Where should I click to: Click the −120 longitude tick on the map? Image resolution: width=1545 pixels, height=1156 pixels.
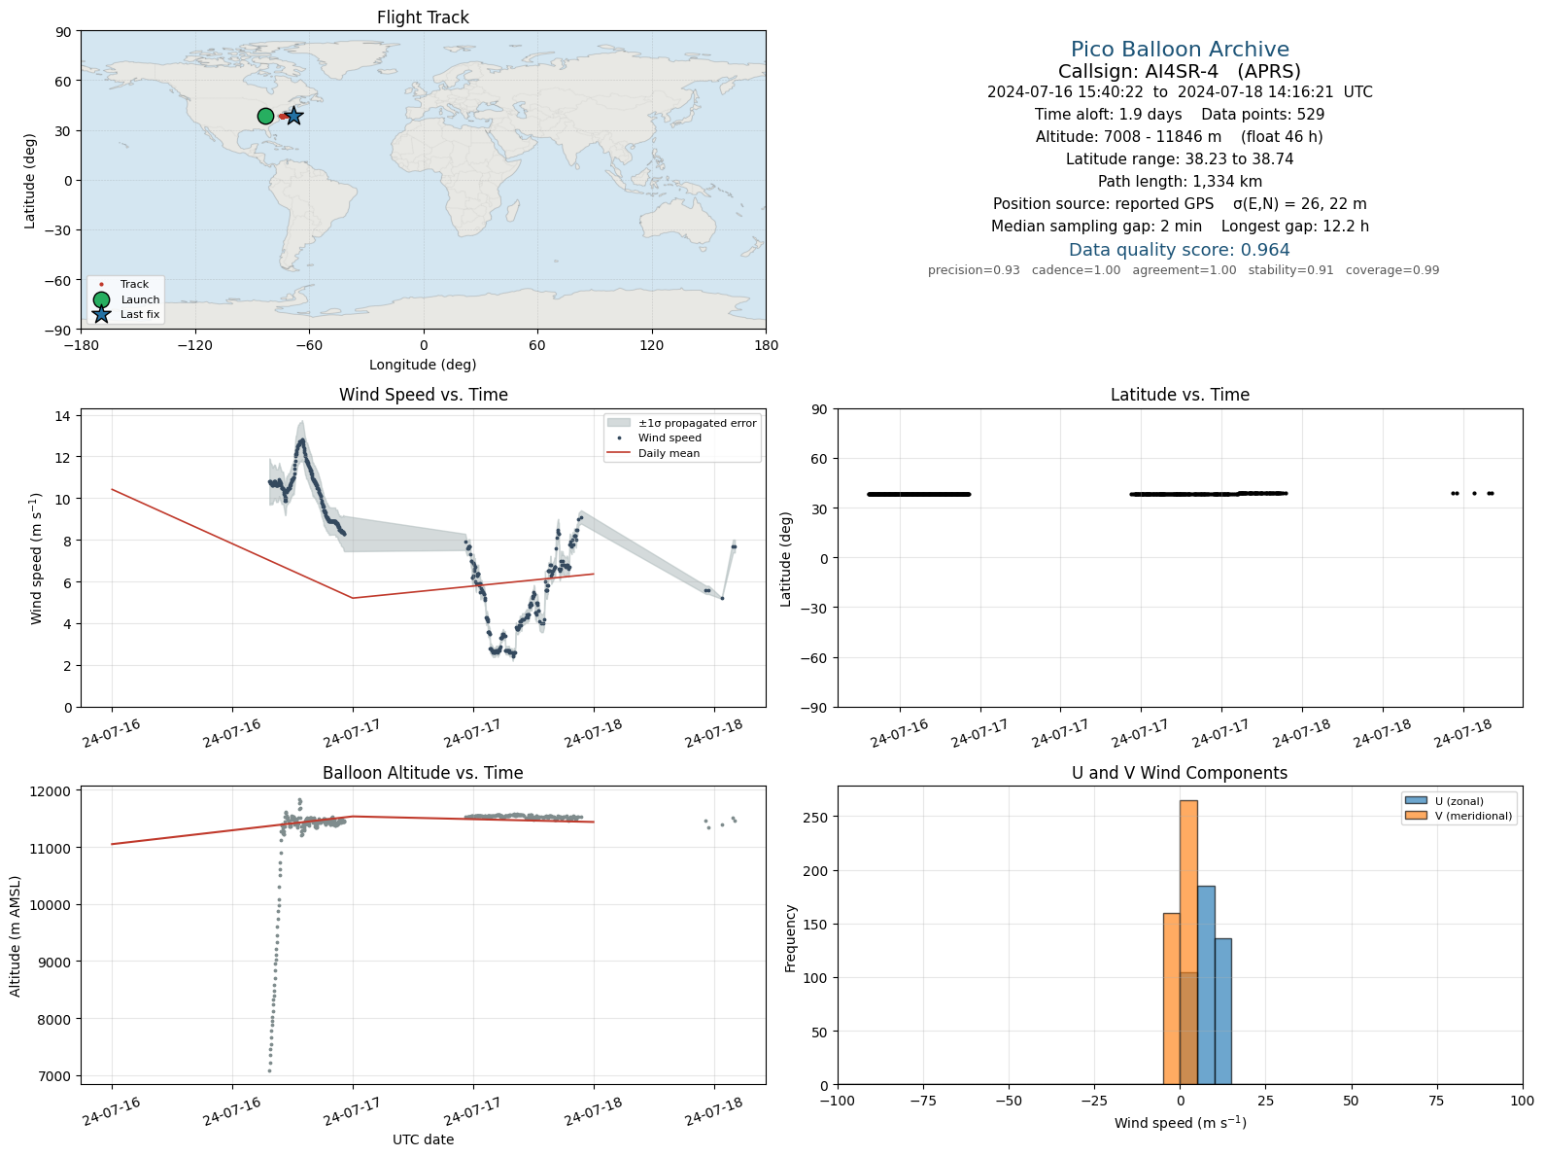194,345
